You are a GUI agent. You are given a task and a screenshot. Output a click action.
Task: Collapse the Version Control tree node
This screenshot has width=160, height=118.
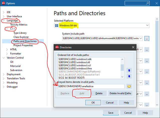[3, 58]
